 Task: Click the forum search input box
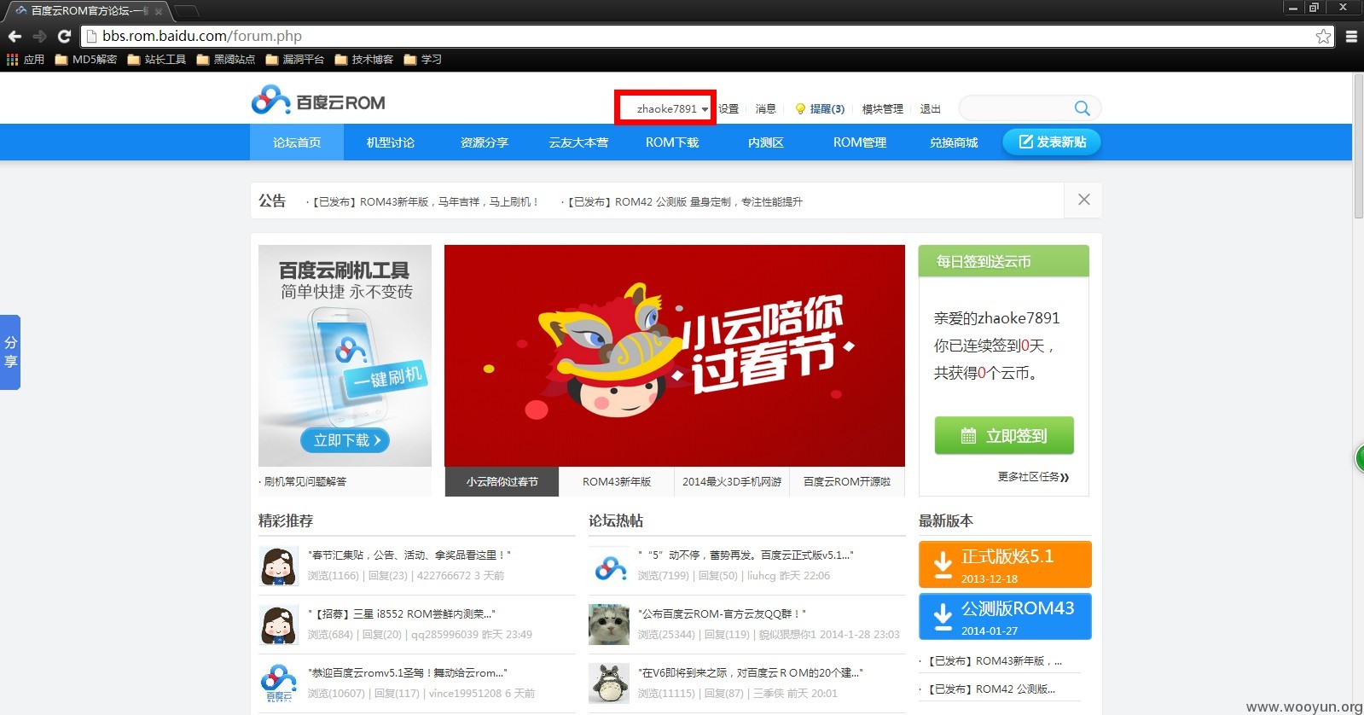click(x=1015, y=108)
